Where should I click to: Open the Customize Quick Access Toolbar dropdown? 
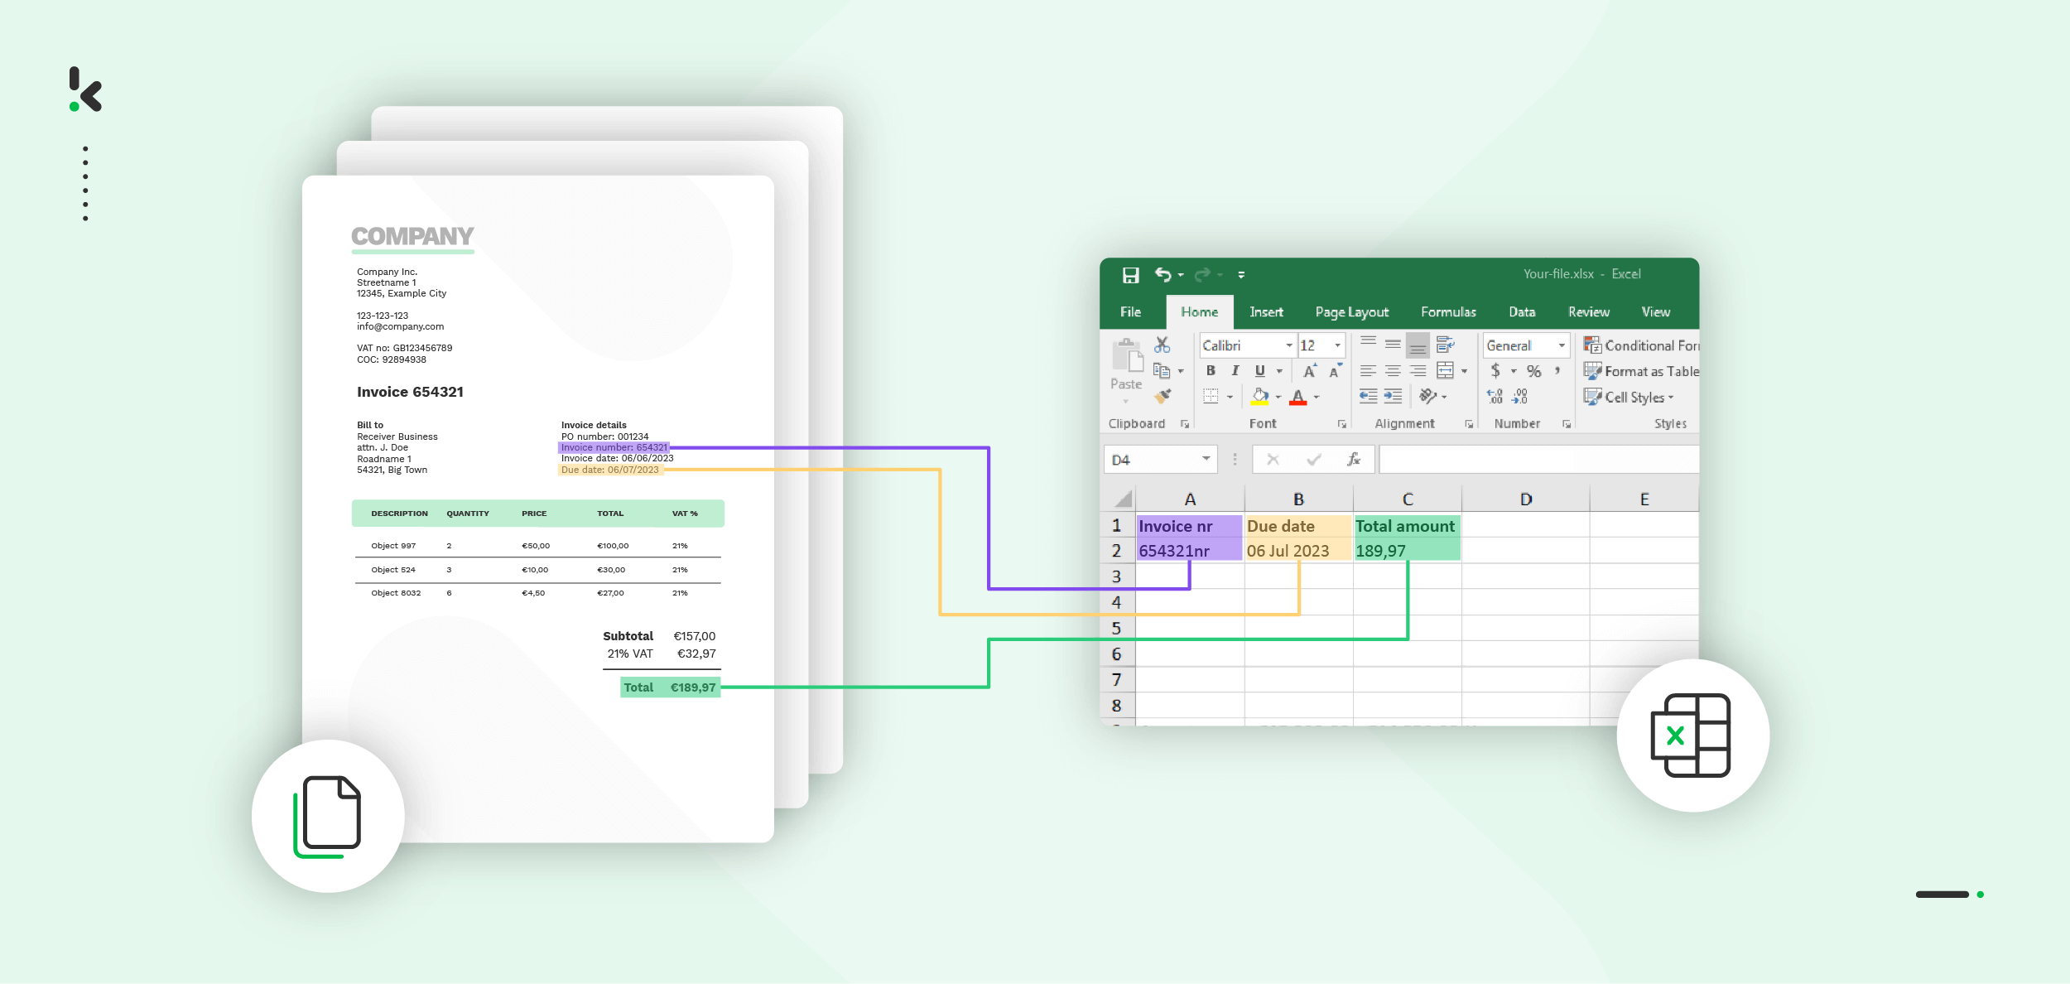(x=1241, y=275)
